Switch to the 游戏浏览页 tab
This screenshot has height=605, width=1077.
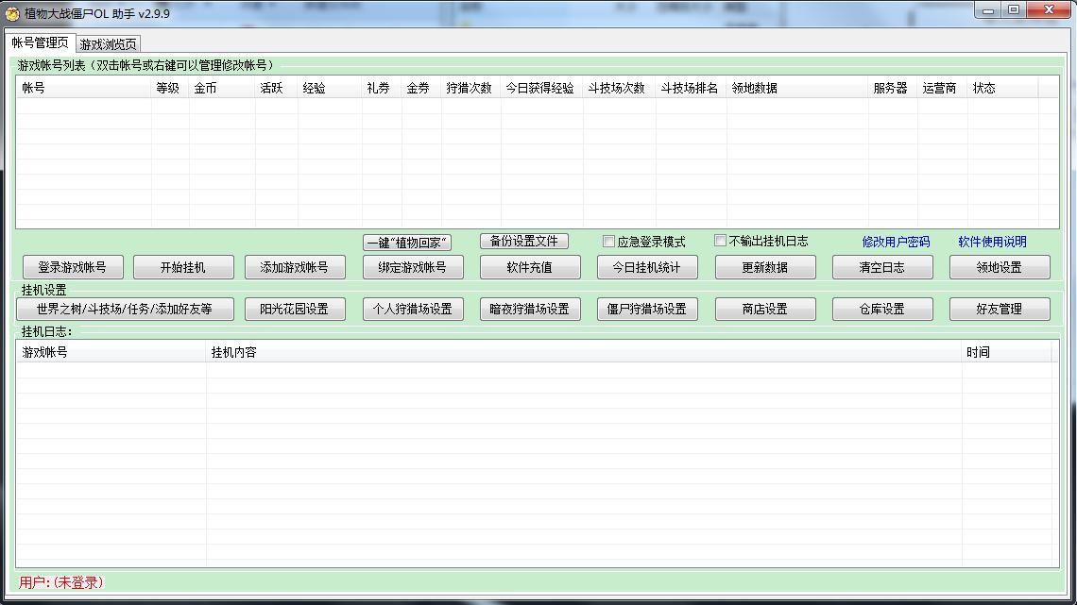tap(107, 43)
